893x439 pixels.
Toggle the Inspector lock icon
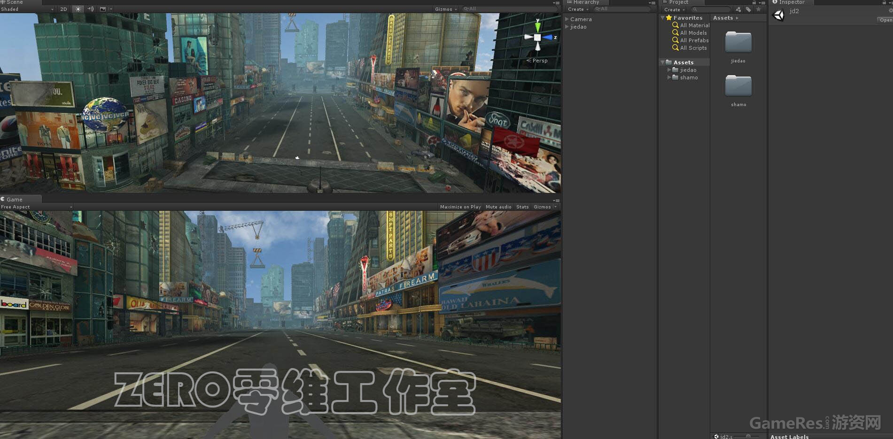(x=885, y=3)
